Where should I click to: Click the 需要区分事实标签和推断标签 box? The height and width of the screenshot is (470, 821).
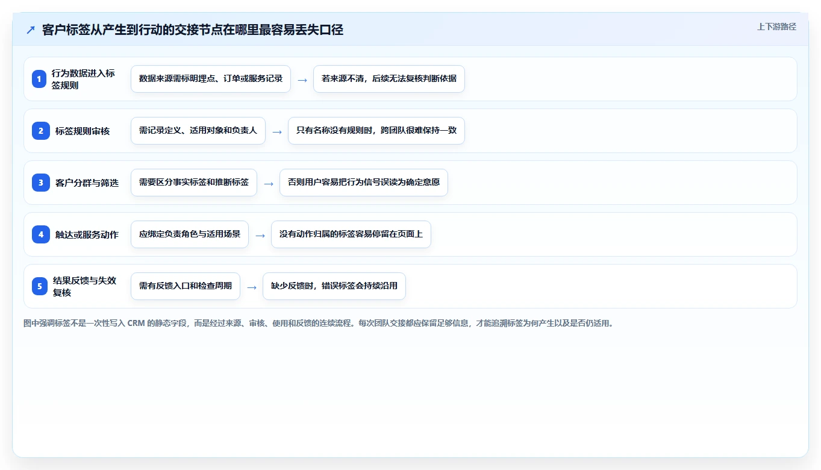tap(194, 183)
